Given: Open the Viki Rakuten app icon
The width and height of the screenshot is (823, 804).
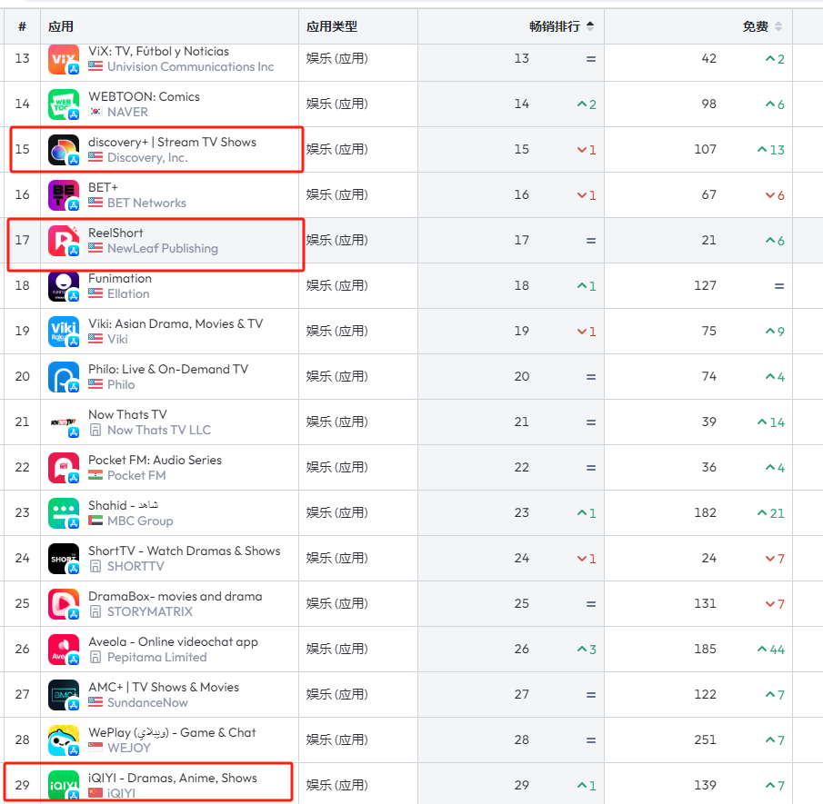Looking at the screenshot, I should pyautogui.click(x=64, y=332).
